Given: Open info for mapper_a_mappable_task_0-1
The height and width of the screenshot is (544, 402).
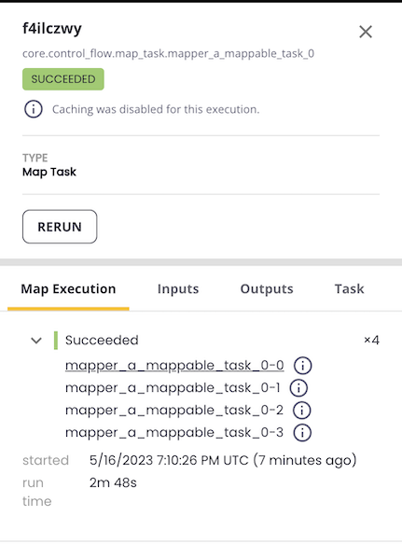Looking at the screenshot, I should (298, 388).
